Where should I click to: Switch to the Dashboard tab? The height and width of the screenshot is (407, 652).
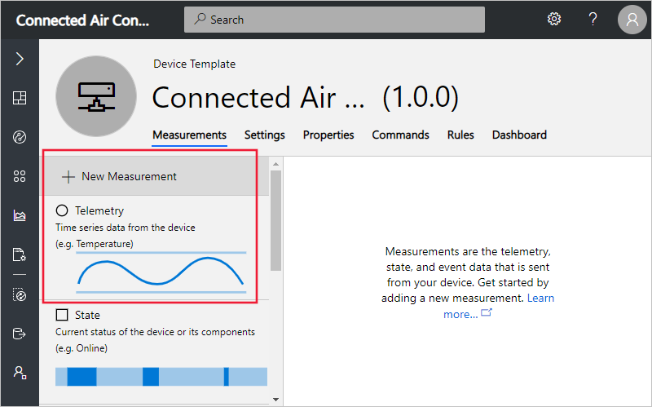[519, 135]
